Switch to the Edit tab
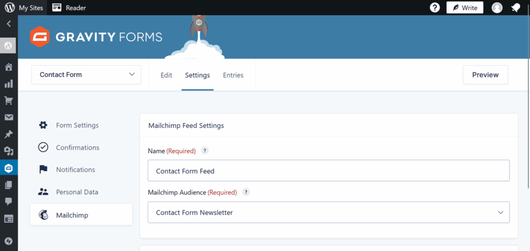This screenshot has width=530, height=251. point(166,75)
